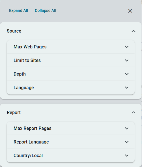This screenshot has width=142, height=167.
Task: Open the Country/Local chevron arrow
Action: (127, 155)
